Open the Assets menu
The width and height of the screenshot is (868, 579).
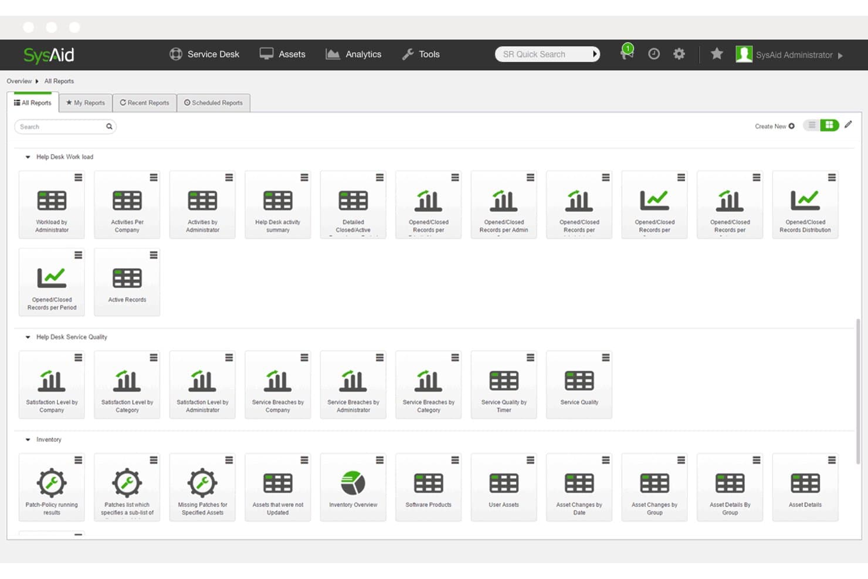(x=283, y=54)
